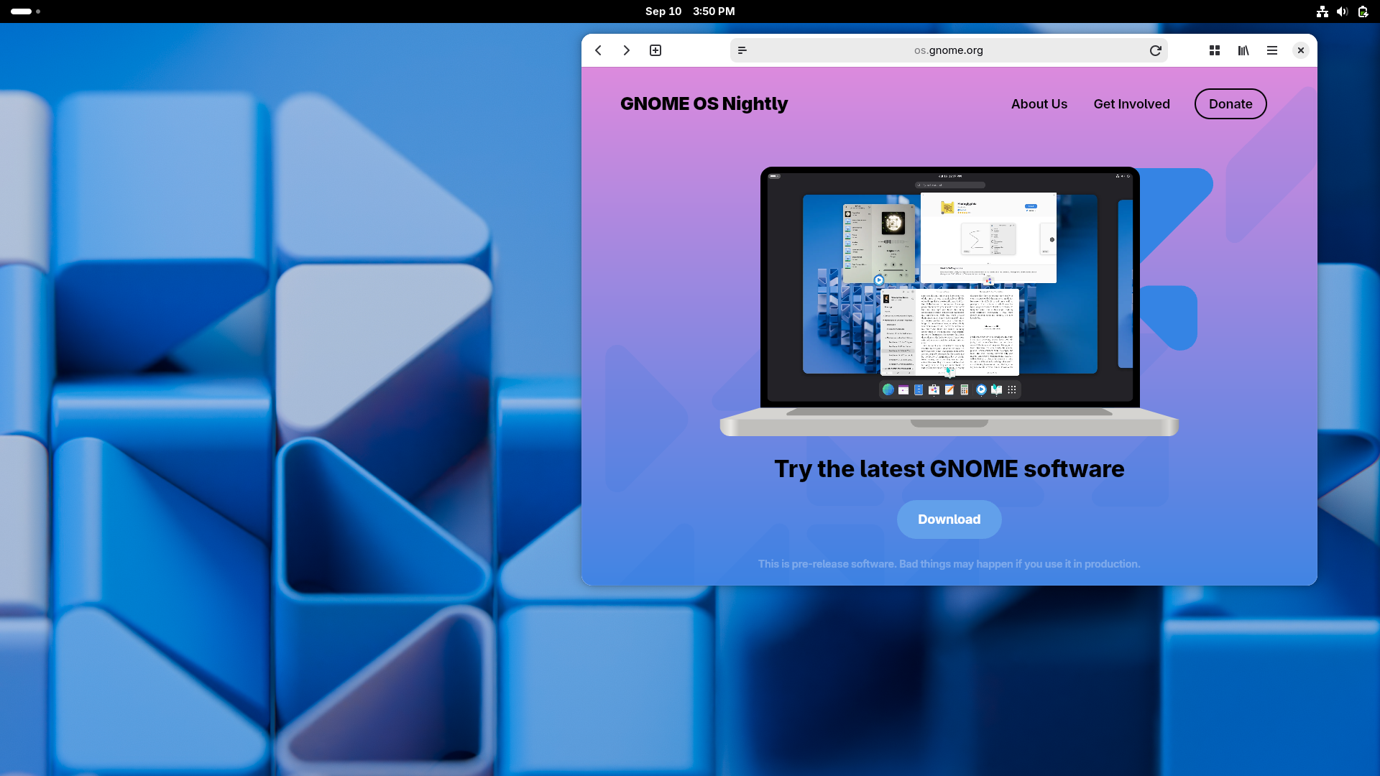
Task: Reload the page with the refresh icon
Action: coord(1155,50)
